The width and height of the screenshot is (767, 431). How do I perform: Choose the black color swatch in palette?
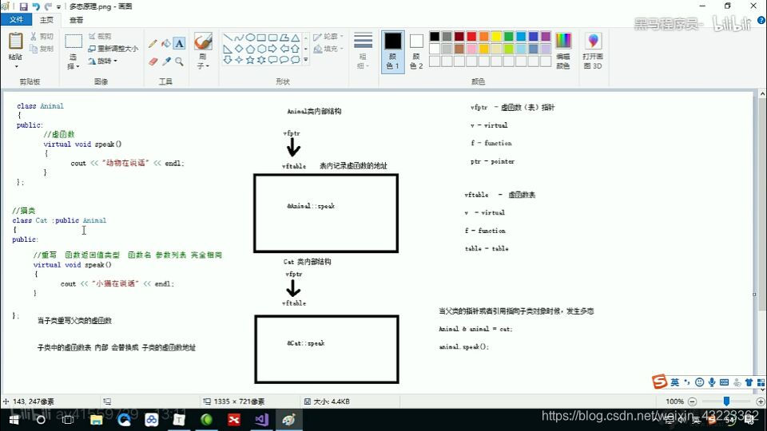click(435, 37)
